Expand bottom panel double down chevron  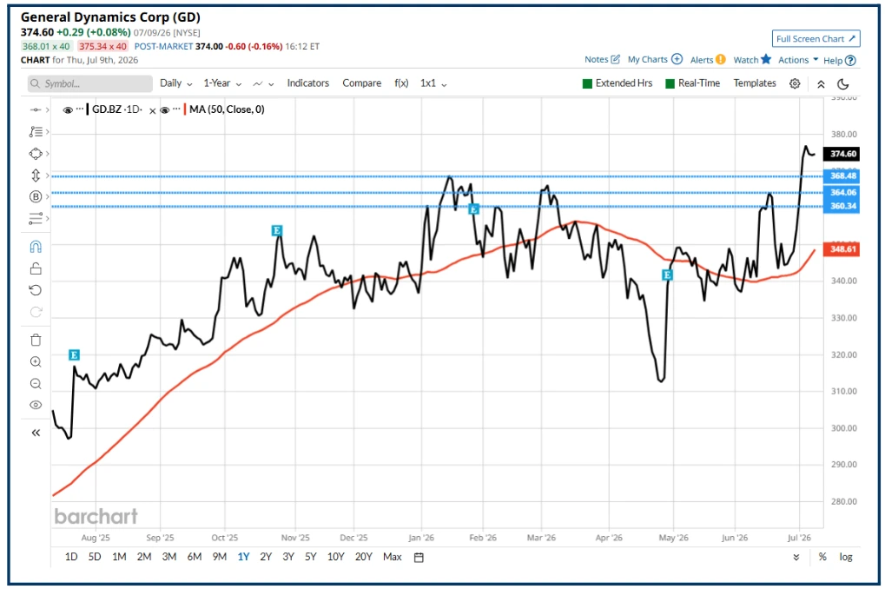796,558
